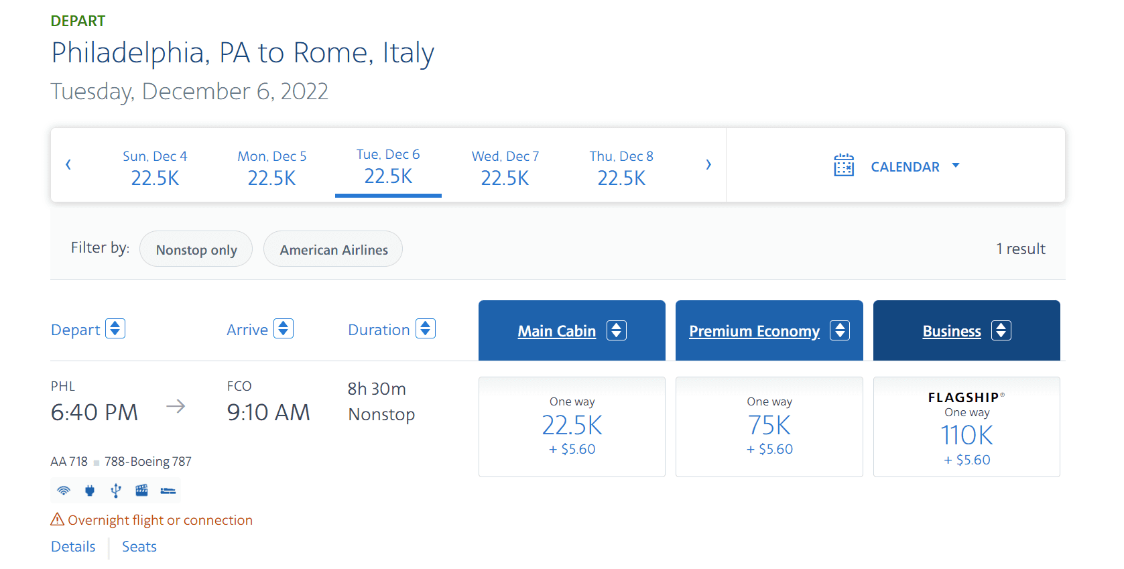Viewport: 1124px width, 569px height.
Task: Click the Depart column sort stepper
Action: pyautogui.click(x=115, y=328)
